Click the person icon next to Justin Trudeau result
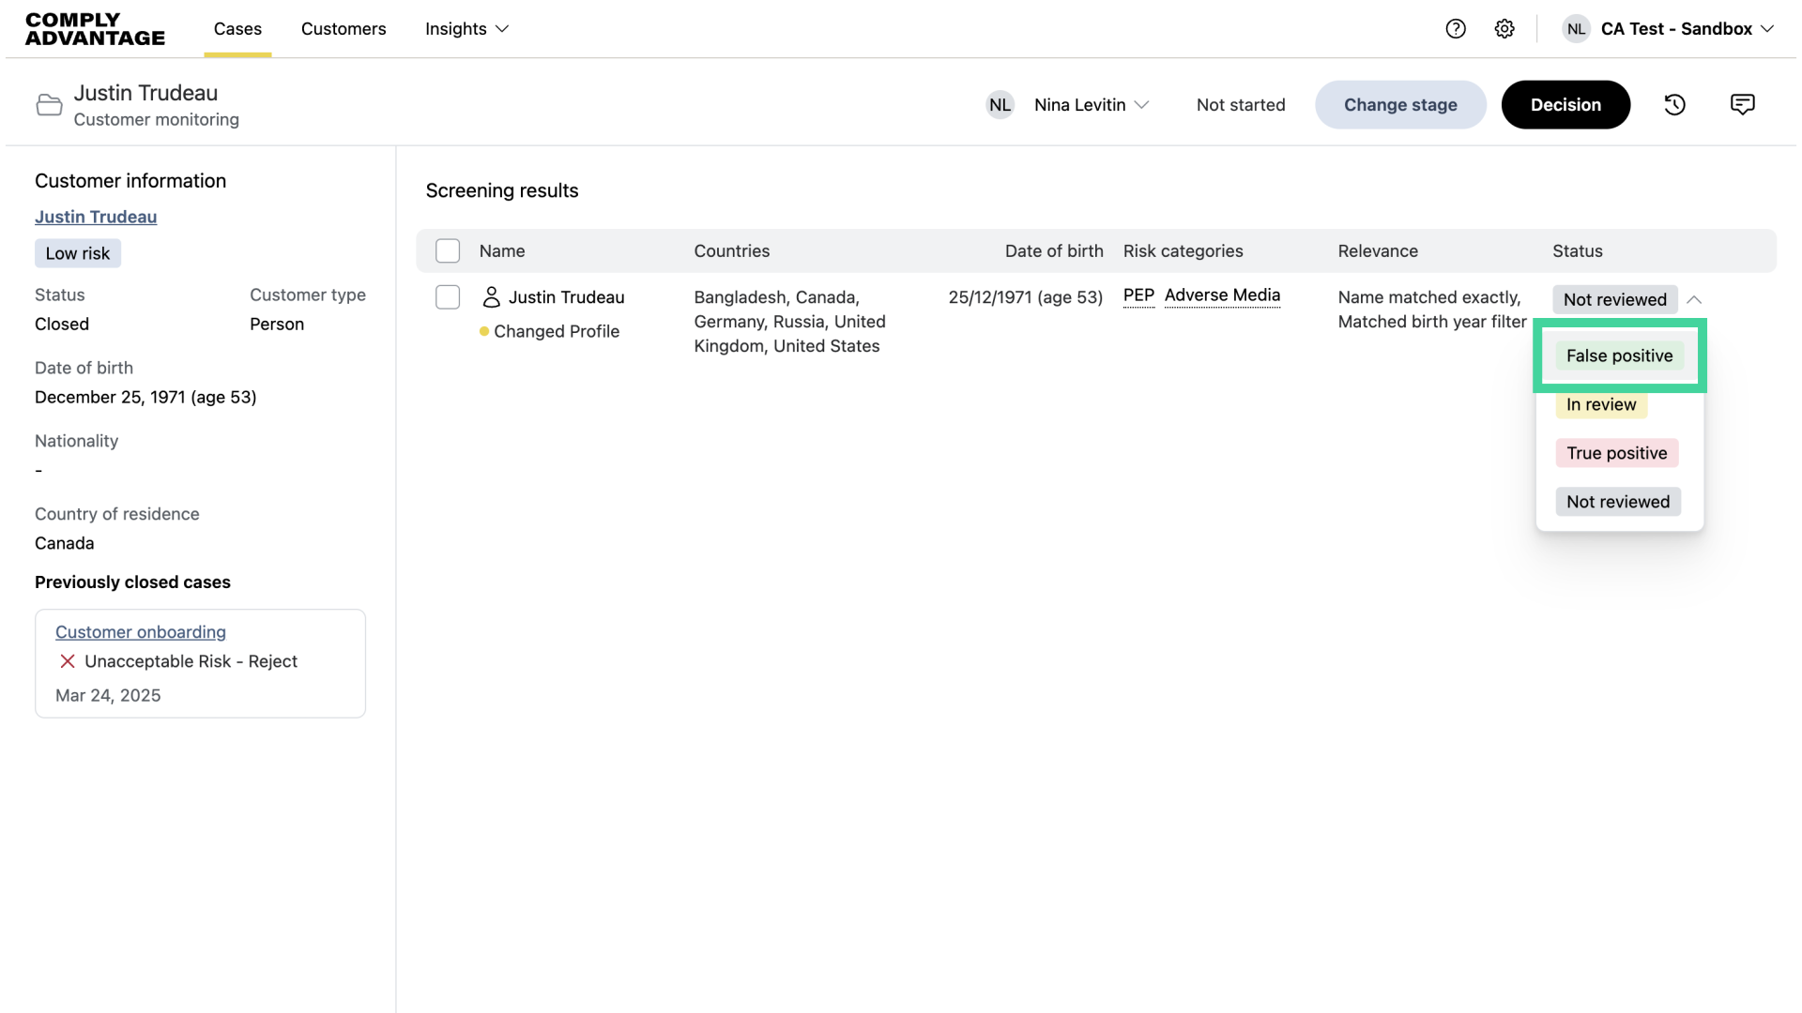This screenshot has width=1802, height=1013. point(491,297)
